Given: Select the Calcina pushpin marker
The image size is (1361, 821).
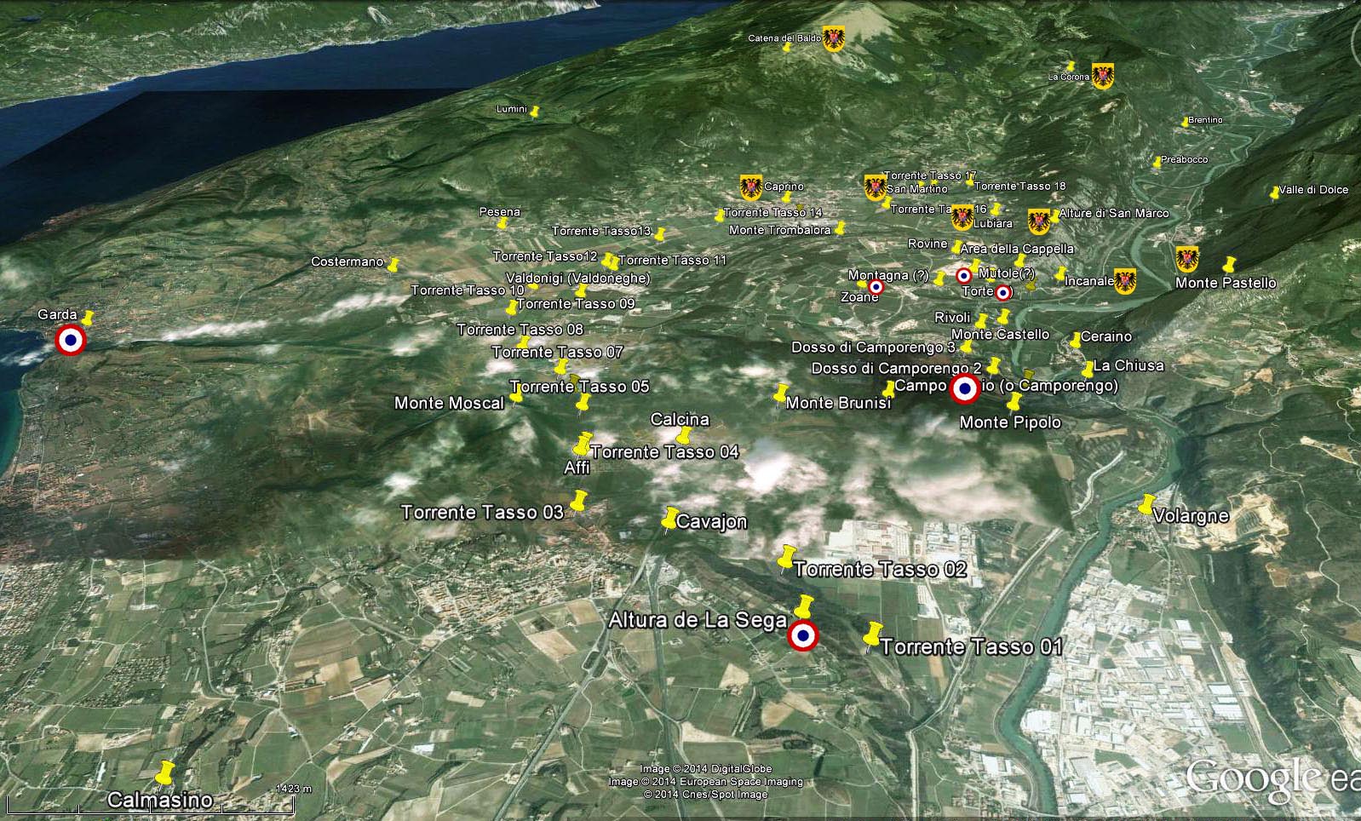Looking at the screenshot, I should [683, 436].
